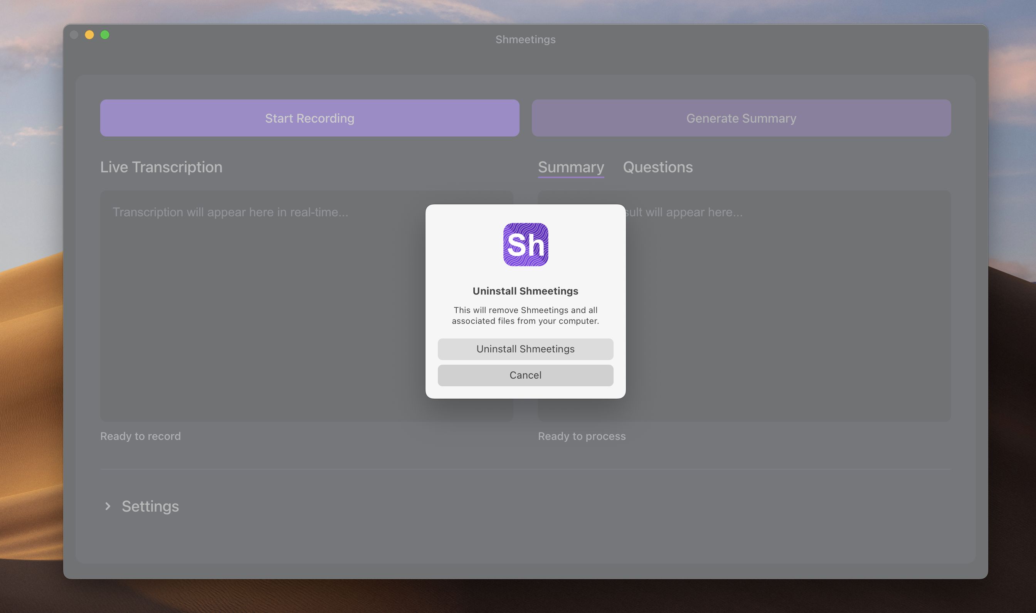
Task: Click the underline indicator beneath Summary
Action: [571, 180]
